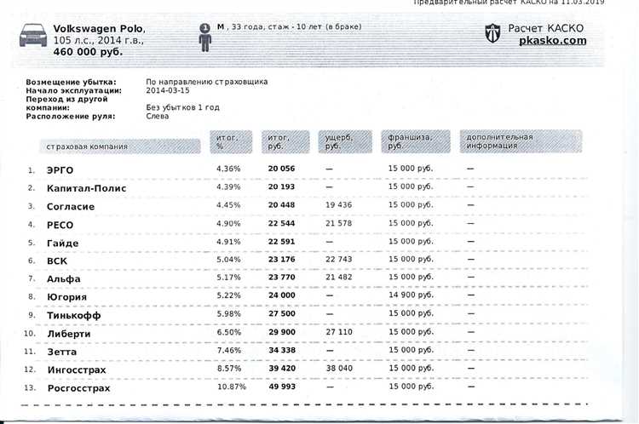Click the damage value 38 040
This screenshot has height=424, width=639.
click(339, 368)
